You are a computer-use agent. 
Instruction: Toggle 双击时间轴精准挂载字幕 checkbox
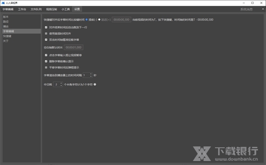[x=46, y=40]
